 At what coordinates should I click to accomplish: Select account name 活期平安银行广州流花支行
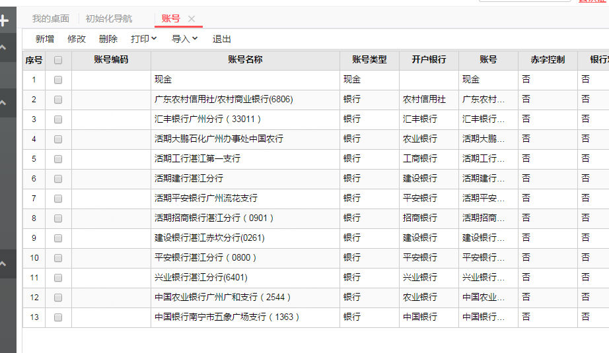pyautogui.click(x=206, y=198)
